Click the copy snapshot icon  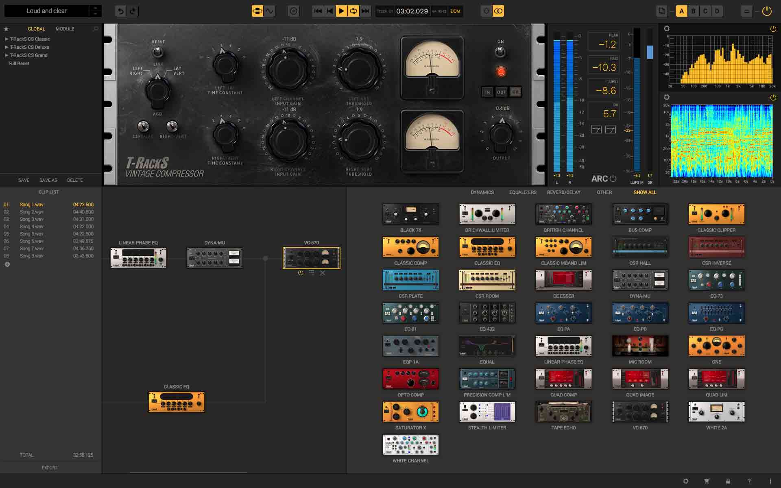coord(662,11)
